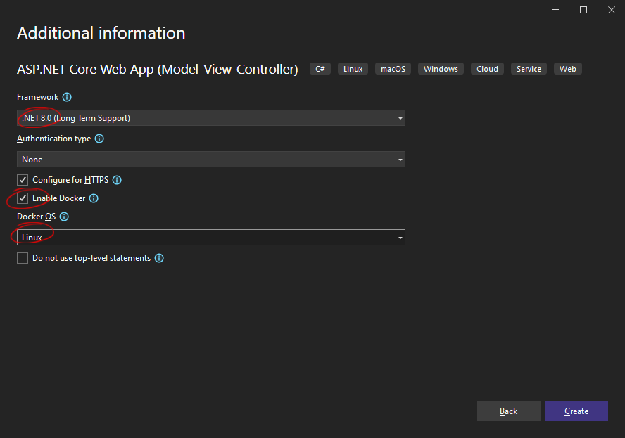Image resolution: width=625 pixels, height=438 pixels.
Task: Click the Linux tag beside the title
Action: pyautogui.click(x=353, y=69)
